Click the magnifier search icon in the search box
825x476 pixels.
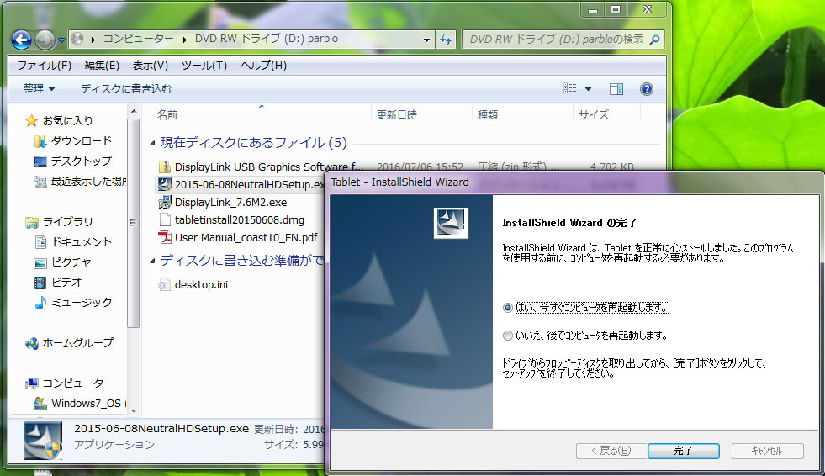(655, 40)
